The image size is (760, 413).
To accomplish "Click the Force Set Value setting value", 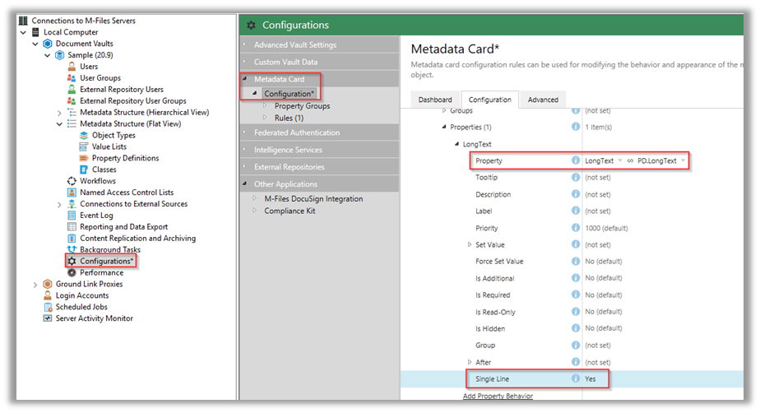I will click(604, 262).
